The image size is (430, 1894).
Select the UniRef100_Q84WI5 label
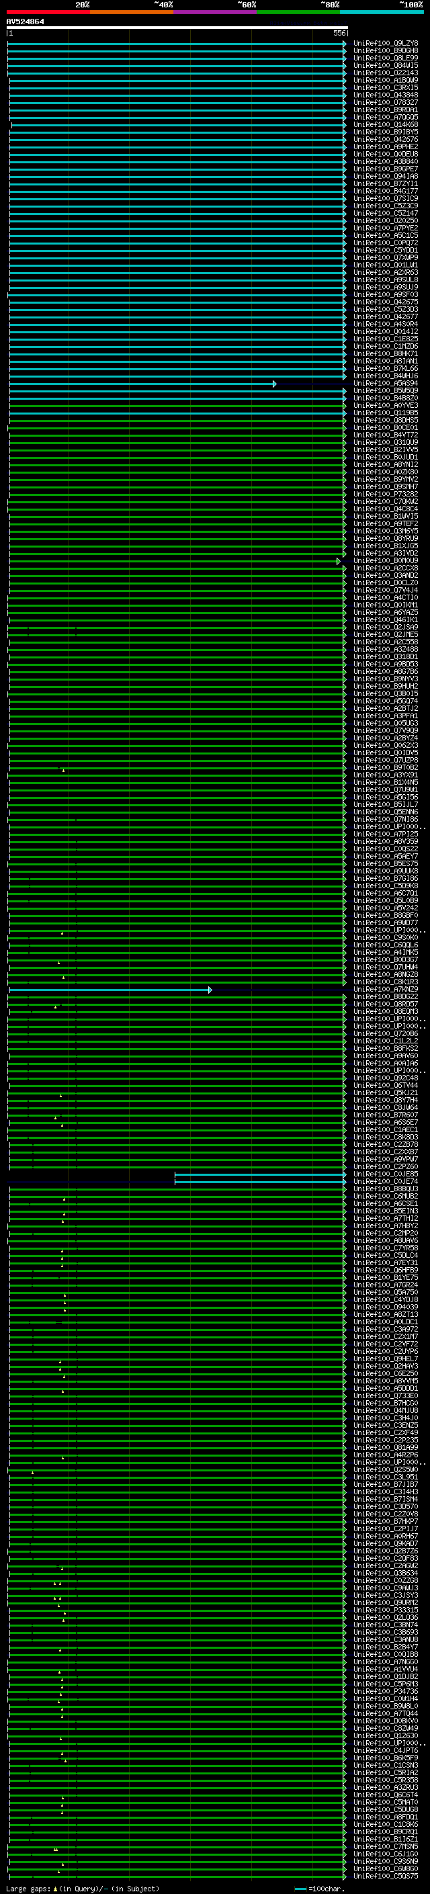point(385,65)
